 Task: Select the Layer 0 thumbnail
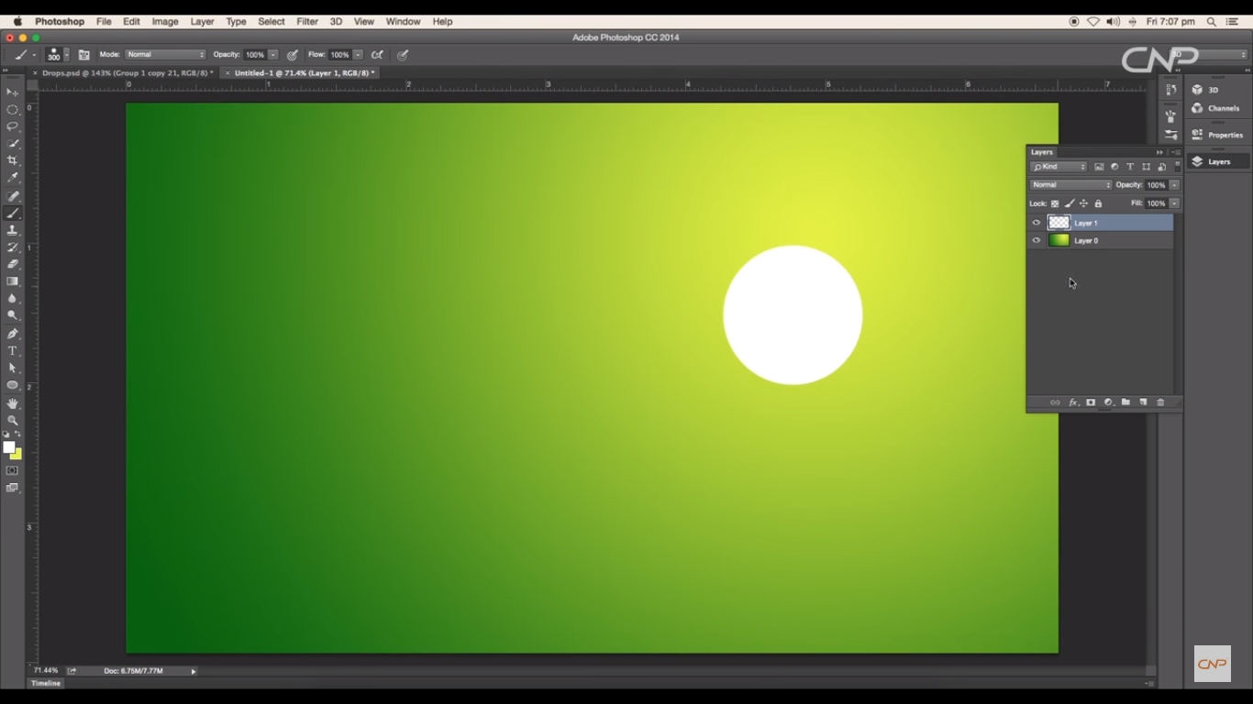coord(1059,240)
